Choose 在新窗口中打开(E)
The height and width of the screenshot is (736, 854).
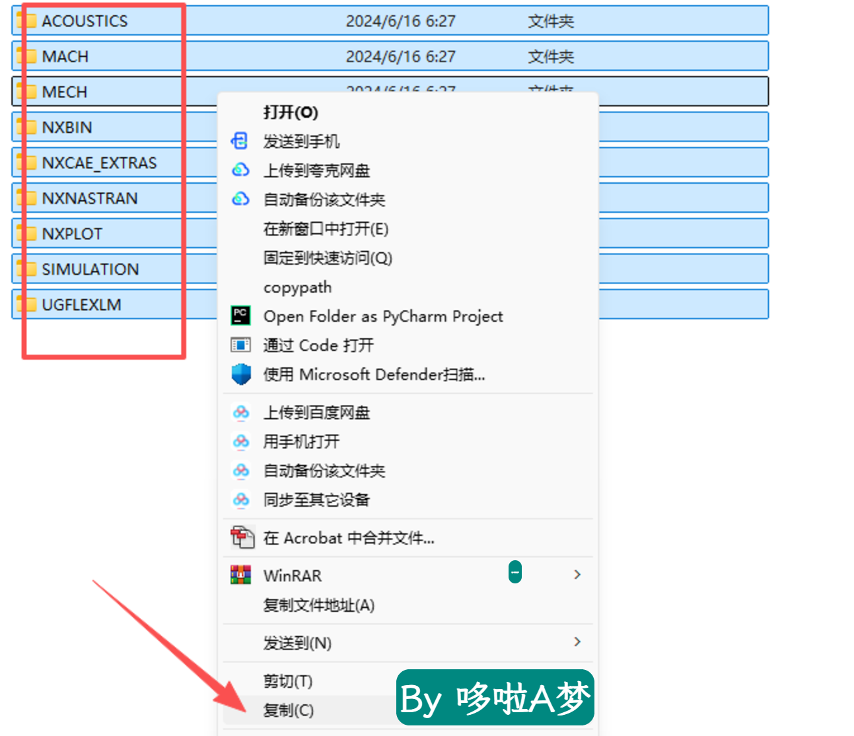pos(326,229)
